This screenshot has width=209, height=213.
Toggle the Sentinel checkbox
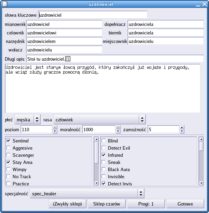(x=8, y=141)
